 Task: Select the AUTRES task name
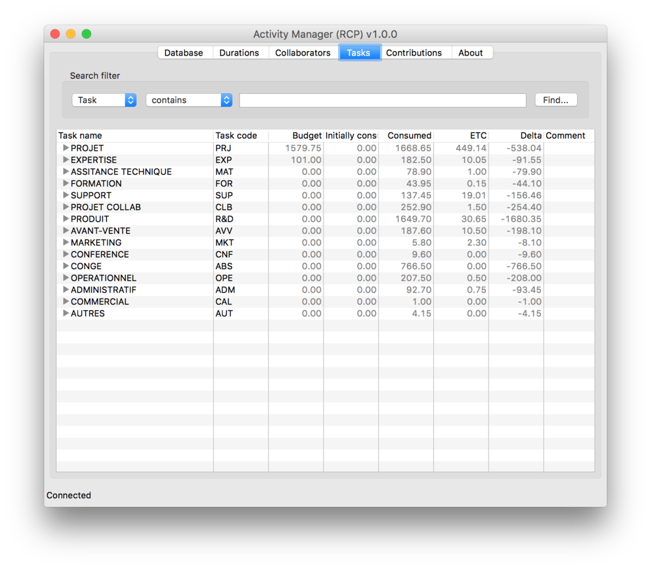tap(87, 313)
